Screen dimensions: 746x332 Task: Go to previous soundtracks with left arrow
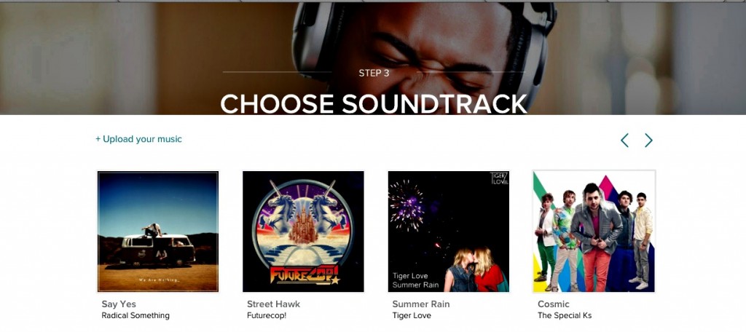click(624, 141)
